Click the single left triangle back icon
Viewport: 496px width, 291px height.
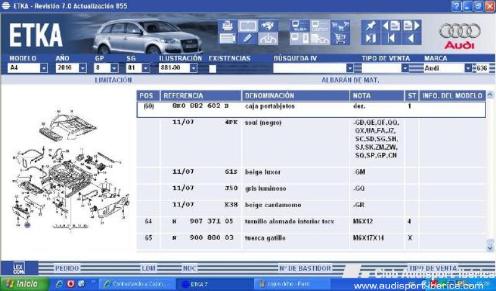click(412, 38)
